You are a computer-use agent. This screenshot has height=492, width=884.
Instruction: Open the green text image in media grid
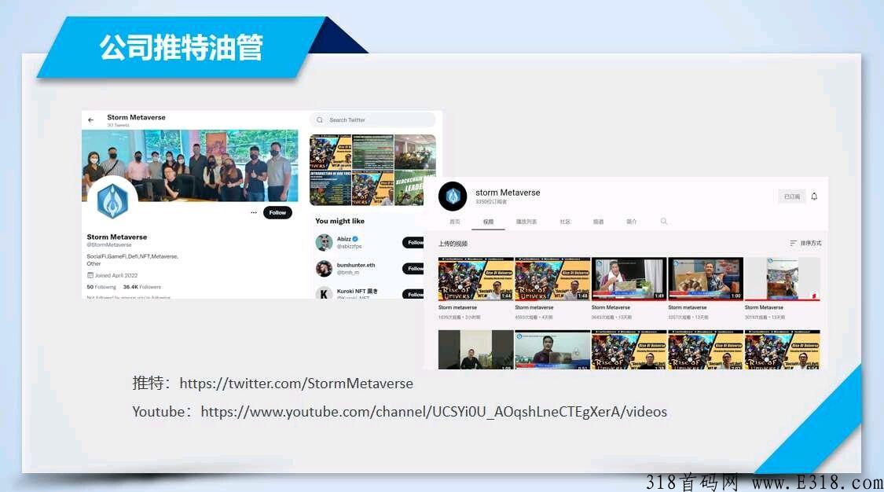pyautogui.click(x=372, y=152)
